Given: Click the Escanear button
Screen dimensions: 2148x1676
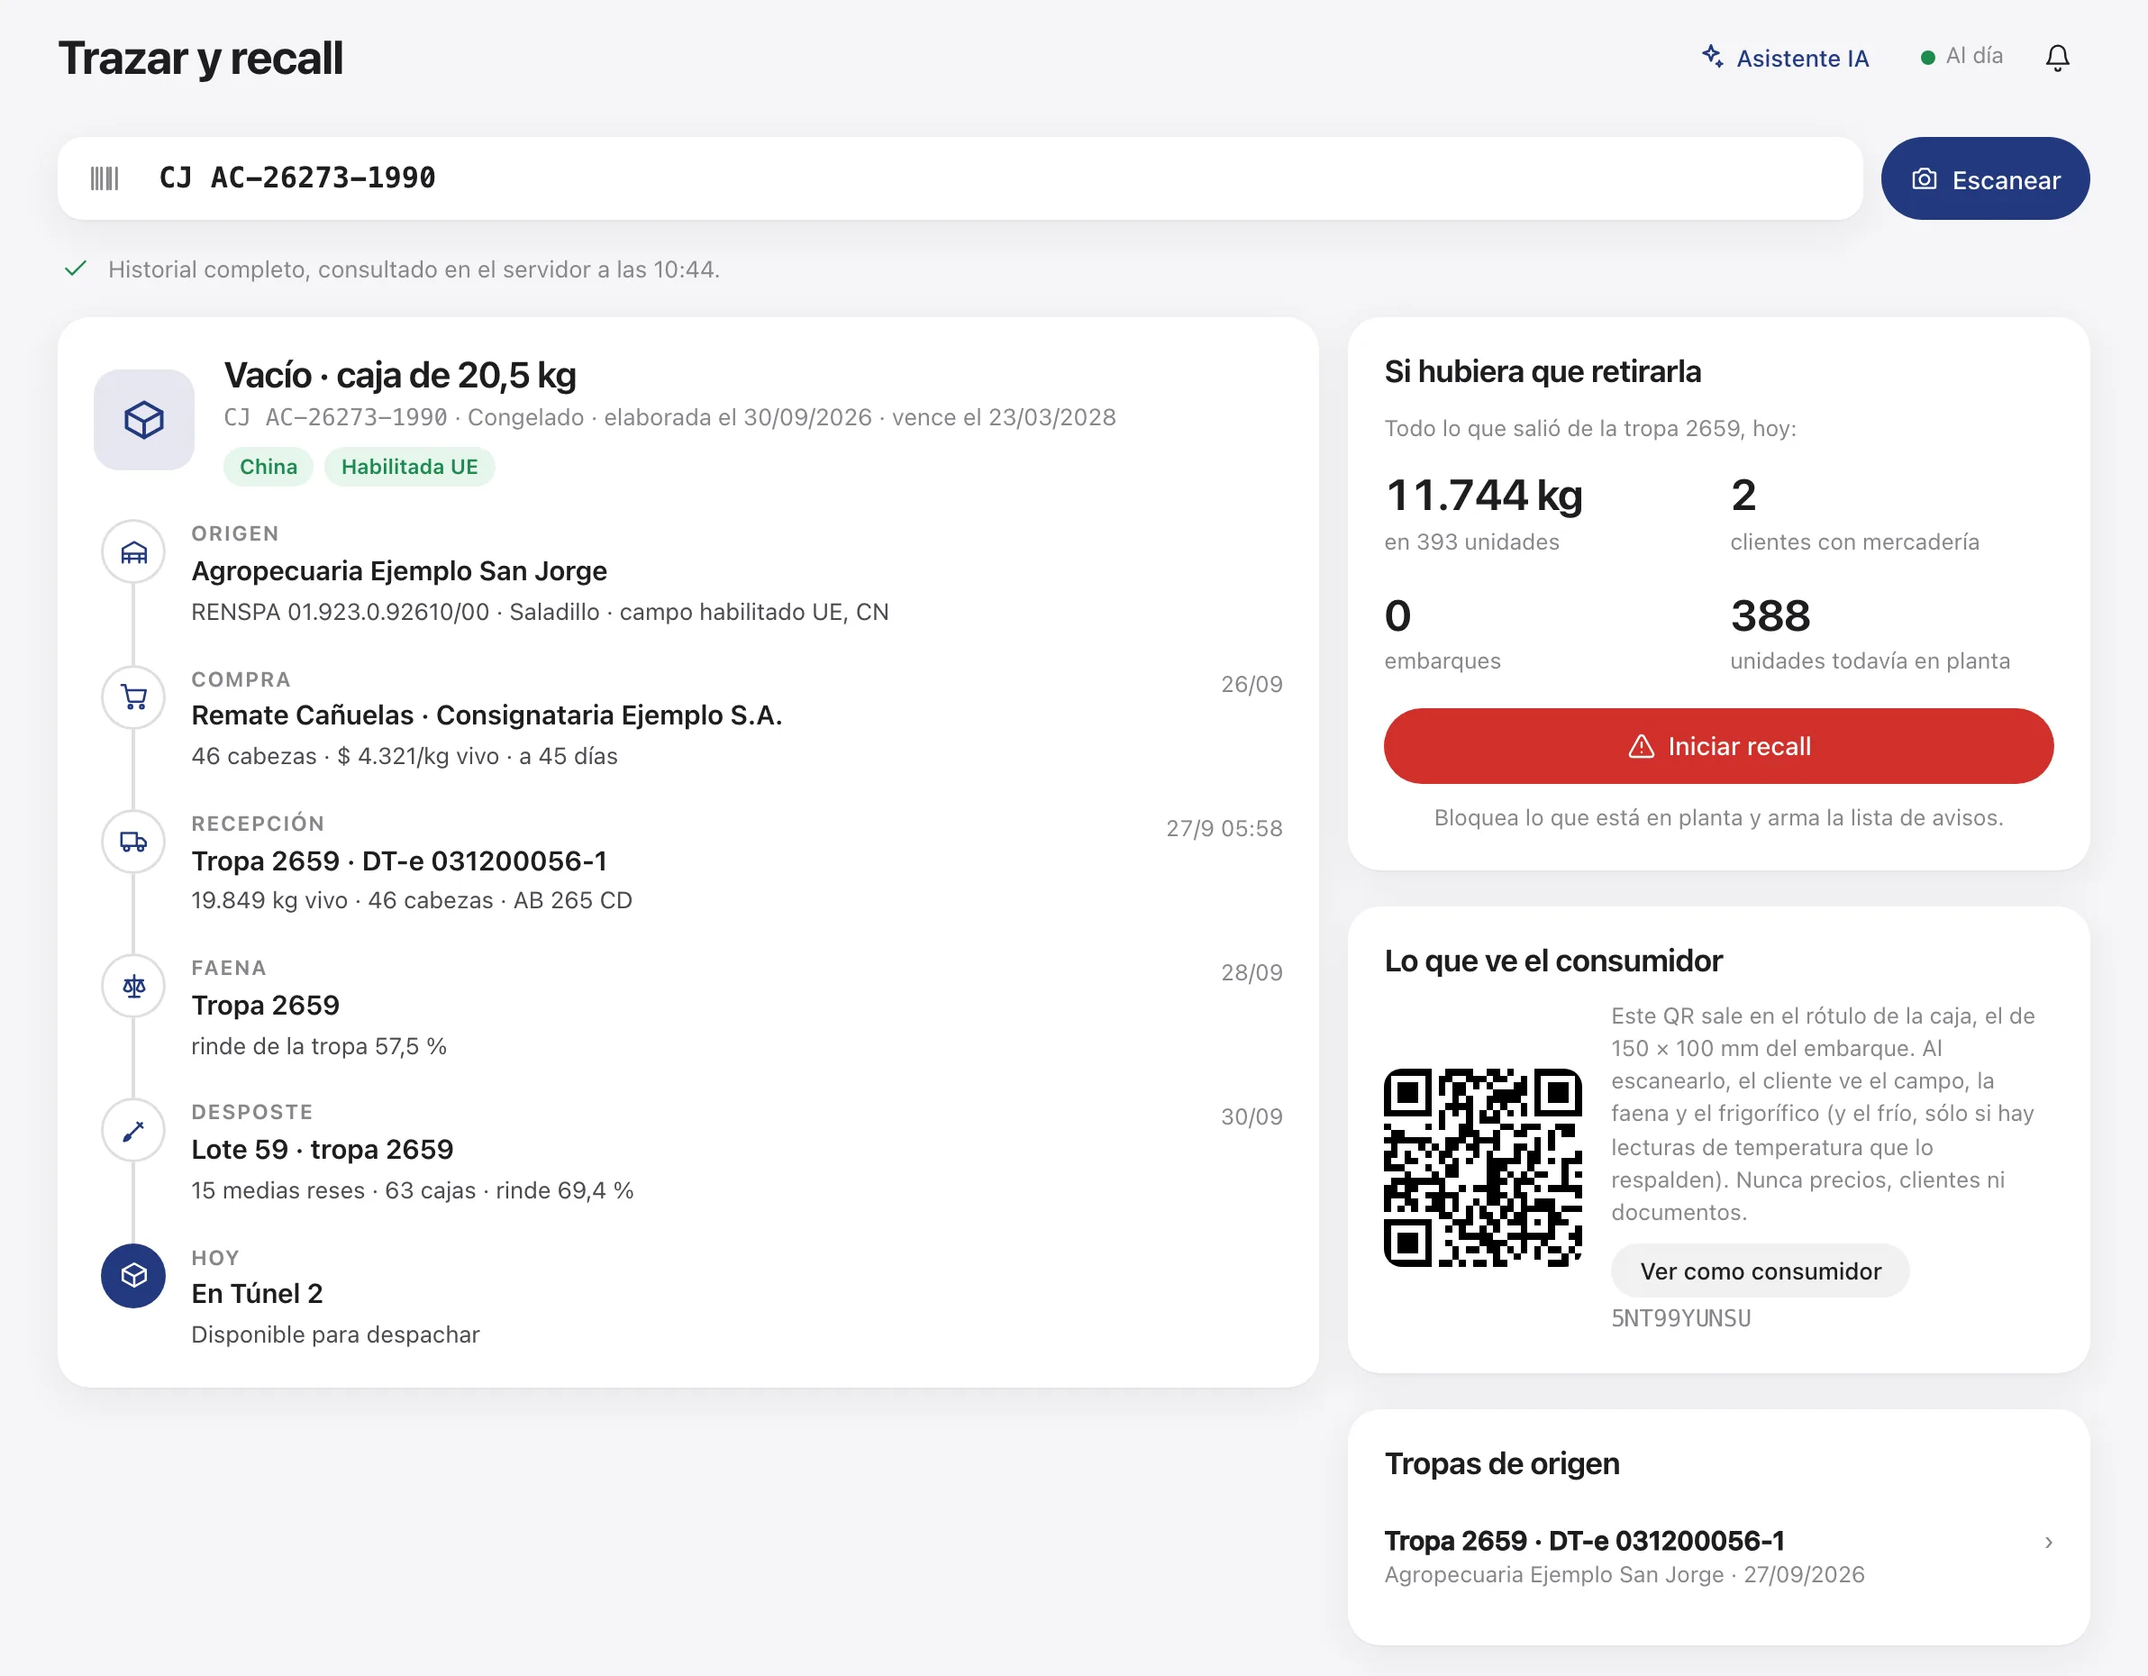Looking at the screenshot, I should click(1985, 179).
